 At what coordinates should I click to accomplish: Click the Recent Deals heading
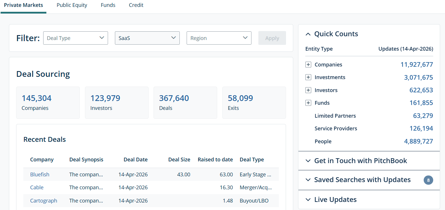point(44,140)
